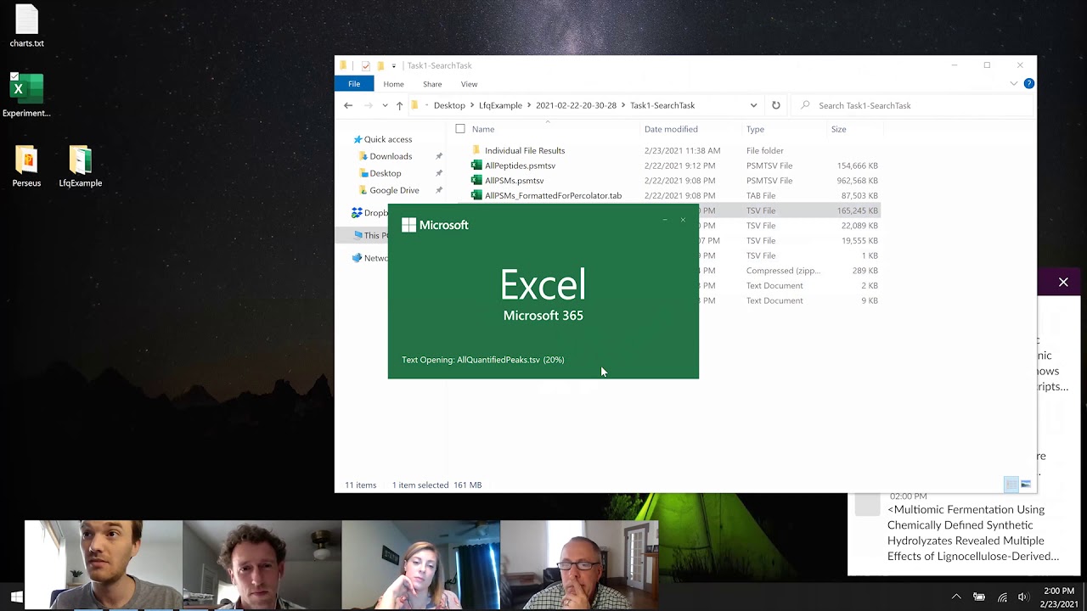Expand the Explorer ribbon chevron
Image resolution: width=1087 pixels, height=611 pixels.
coord(1013,84)
